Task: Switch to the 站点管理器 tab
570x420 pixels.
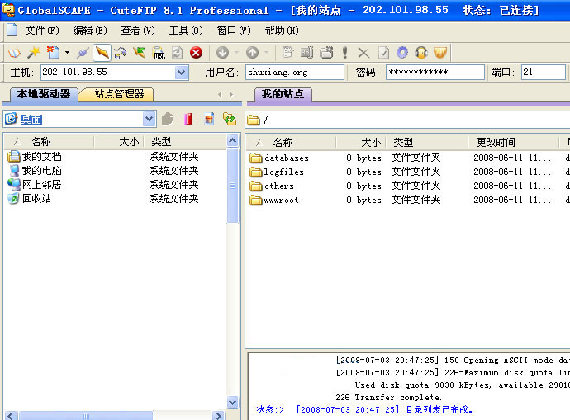Action: (x=119, y=94)
